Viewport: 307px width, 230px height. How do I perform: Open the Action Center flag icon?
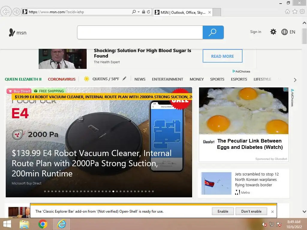[x=279, y=224]
